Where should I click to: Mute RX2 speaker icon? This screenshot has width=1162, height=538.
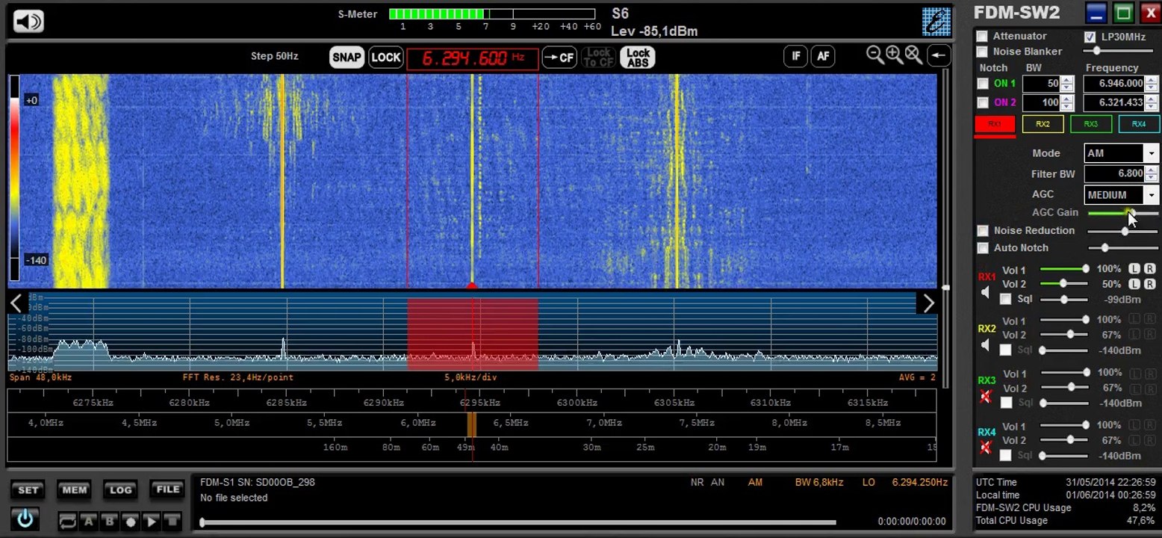985,344
